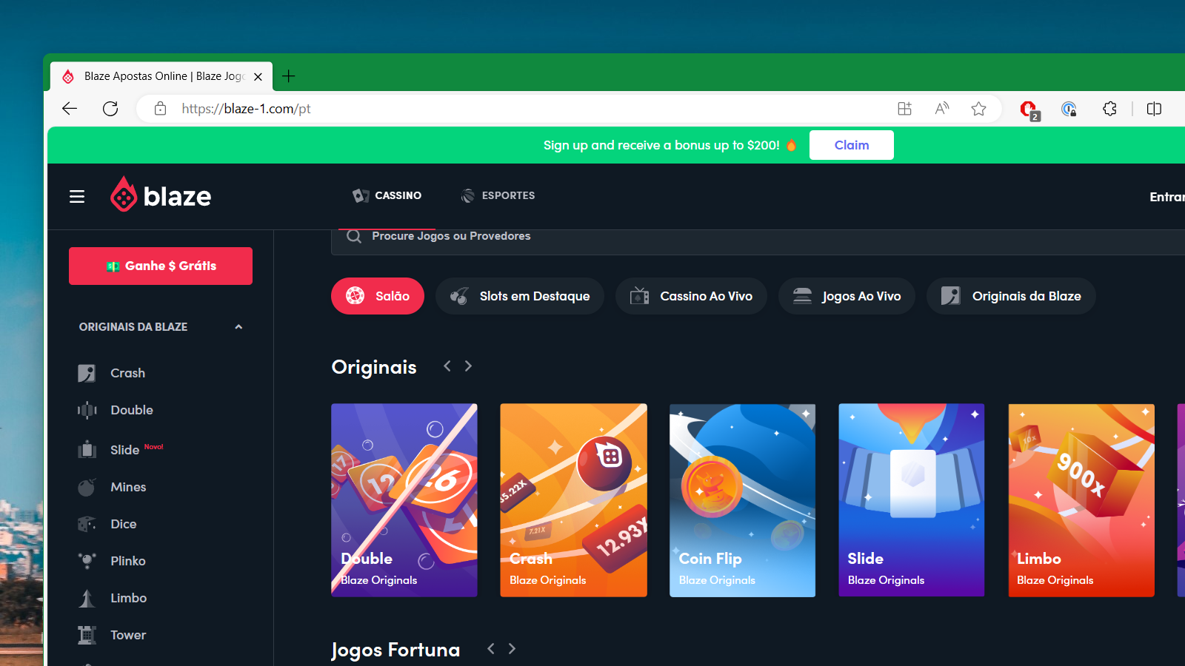
Task: Open the Crash game card
Action: [x=573, y=500]
